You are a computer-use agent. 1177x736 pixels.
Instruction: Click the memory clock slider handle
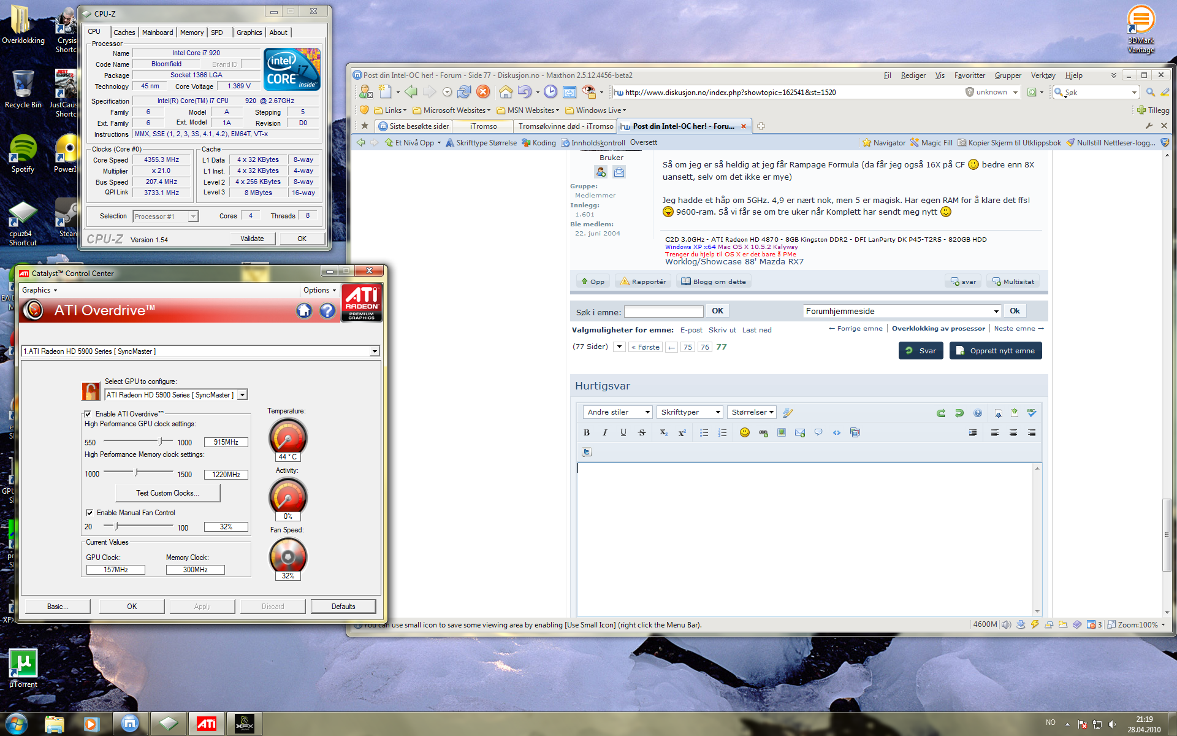point(137,472)
